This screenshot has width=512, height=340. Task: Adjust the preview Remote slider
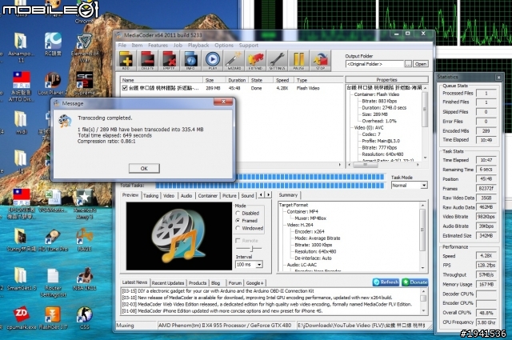[250, 249]
